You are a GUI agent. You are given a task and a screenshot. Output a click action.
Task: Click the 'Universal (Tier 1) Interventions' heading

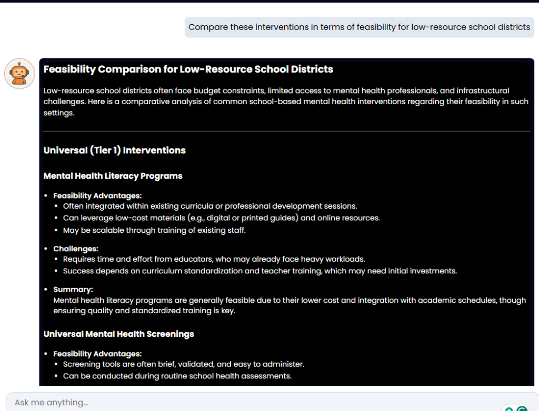pyautogui.click(x=114, y=150)
